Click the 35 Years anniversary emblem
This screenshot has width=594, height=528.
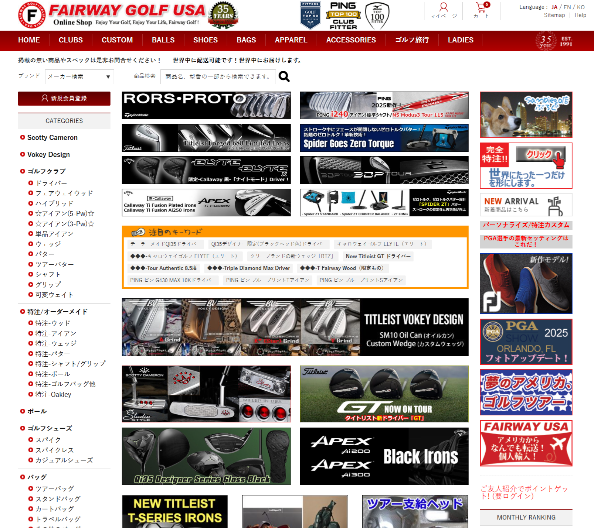(223, 15)
